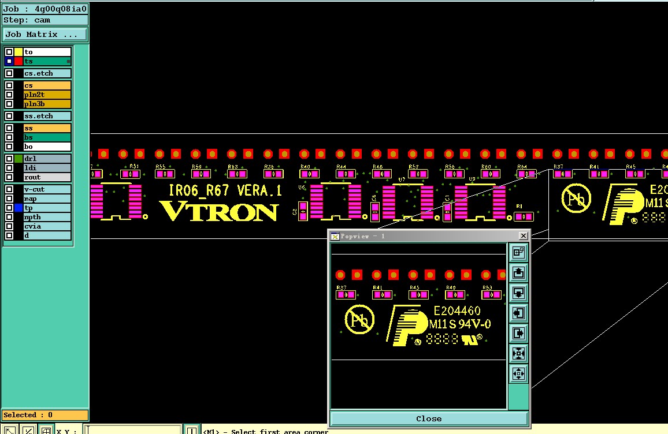
Task: Select the ss layer name
Action: tap(47, 128)
